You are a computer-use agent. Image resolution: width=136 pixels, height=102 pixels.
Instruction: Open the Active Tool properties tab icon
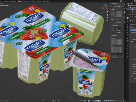click(x=127, y=21)
